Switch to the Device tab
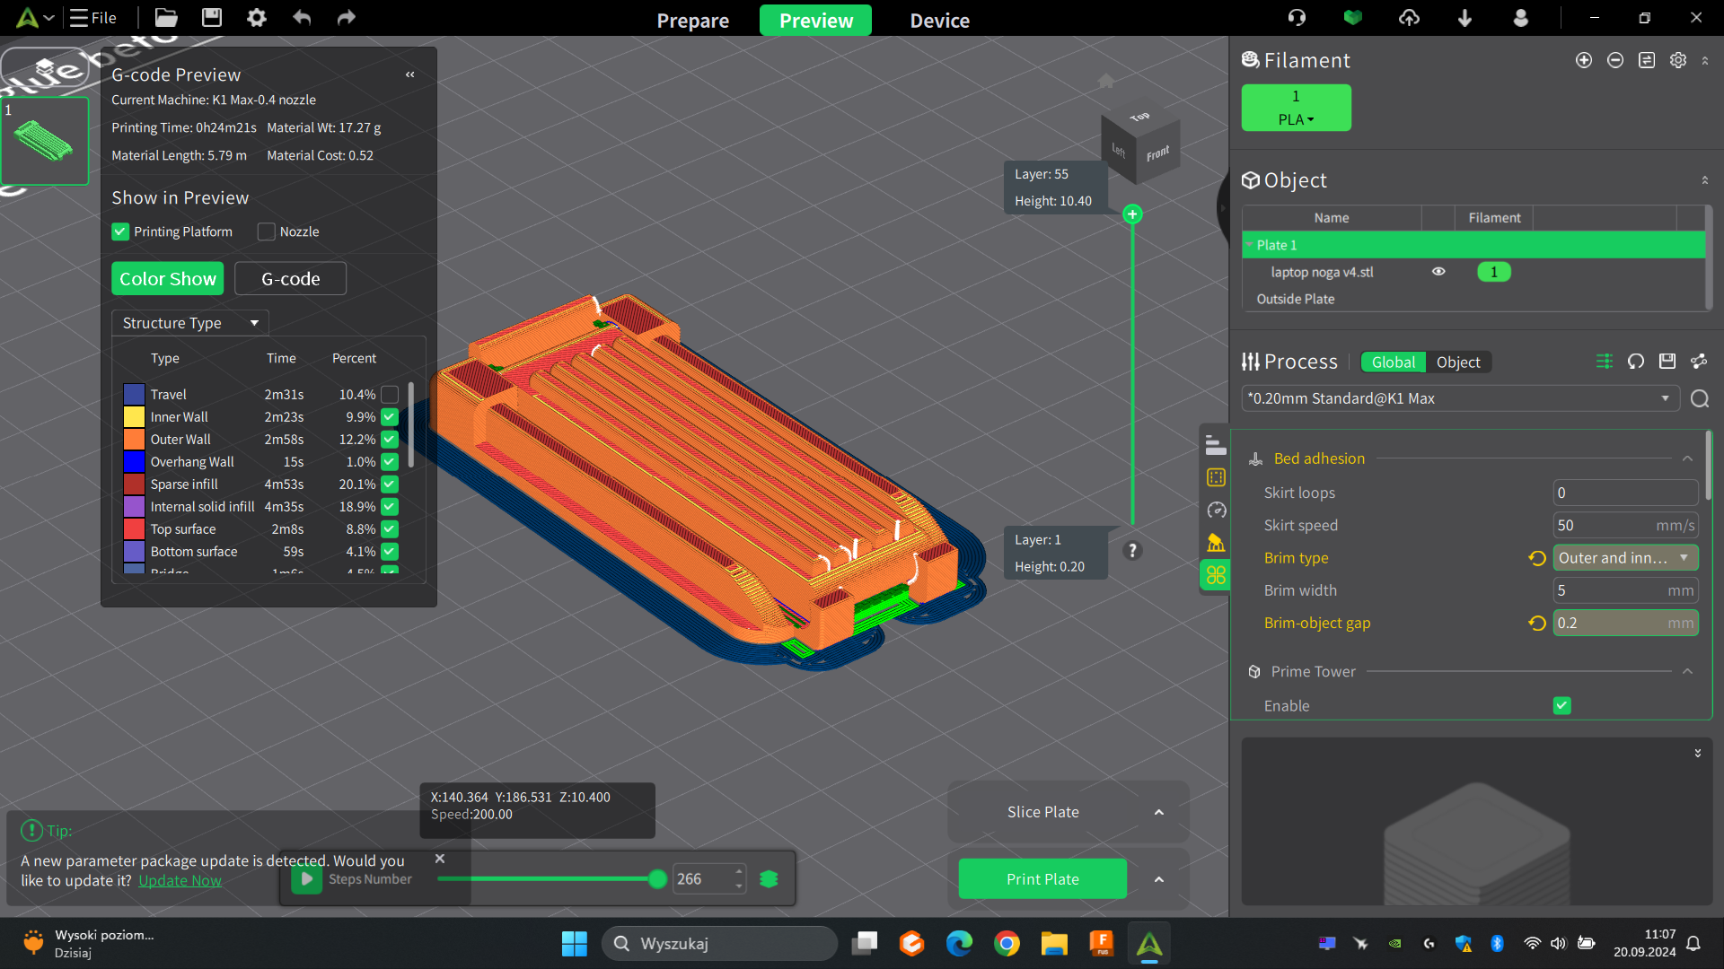Viewport: 1724px width, 969px height. tap(939, 20)
